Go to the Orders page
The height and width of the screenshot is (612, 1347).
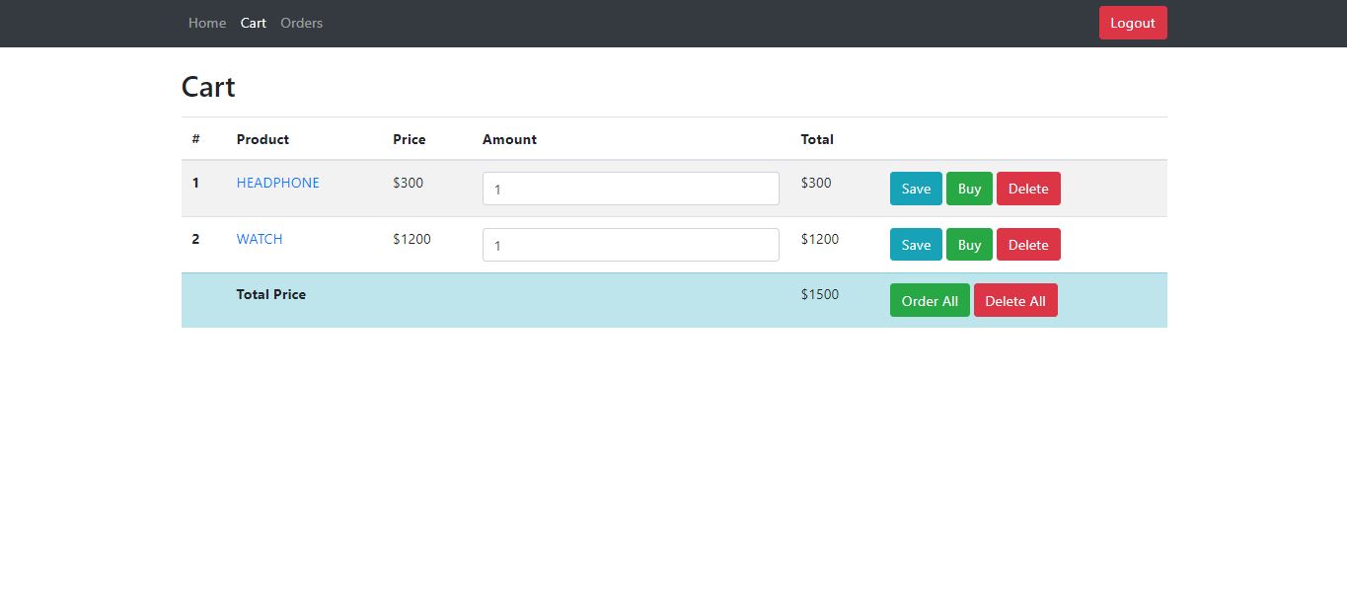tap(301, 23)
